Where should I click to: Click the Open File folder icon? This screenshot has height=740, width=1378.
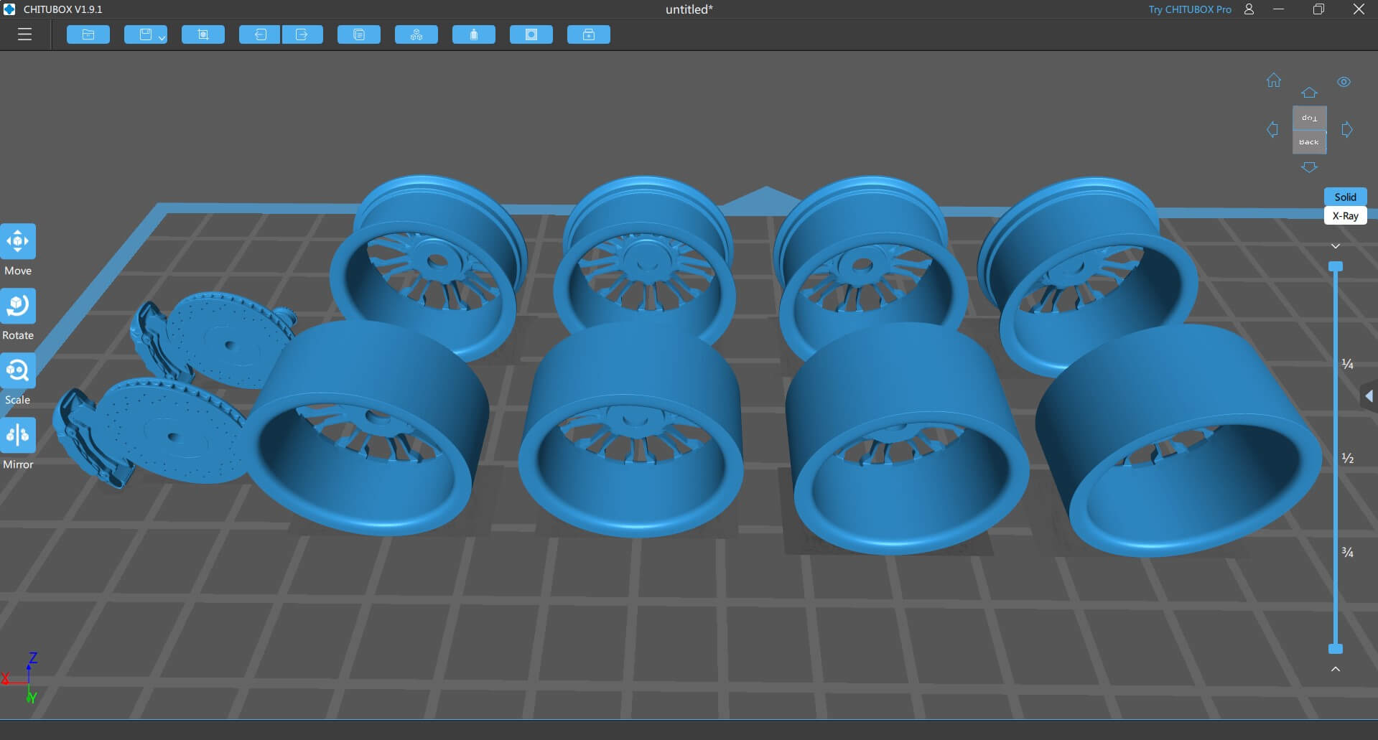tap(88, 34)
